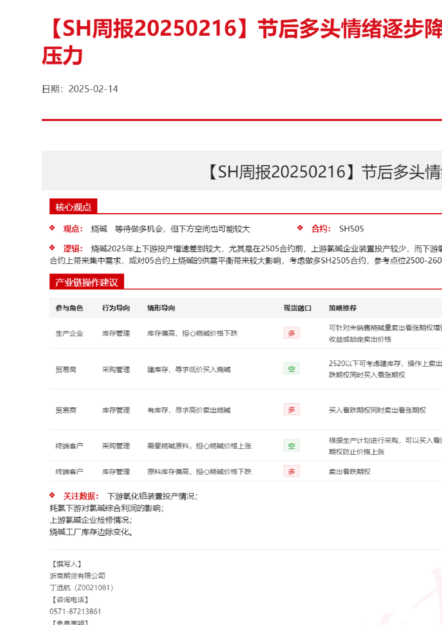
Task: Click the 空 badge in 终端客户 采购管理 row
Action: click(291, 446)
